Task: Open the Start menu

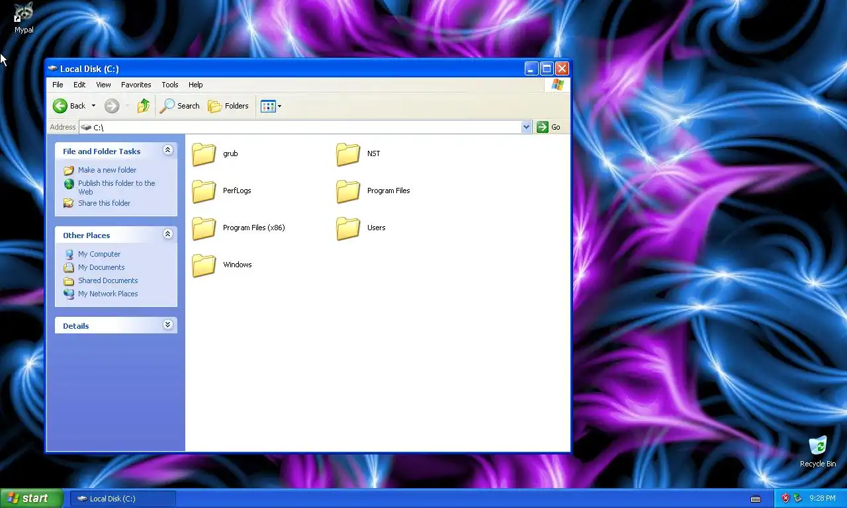Action: coord(31,499)
